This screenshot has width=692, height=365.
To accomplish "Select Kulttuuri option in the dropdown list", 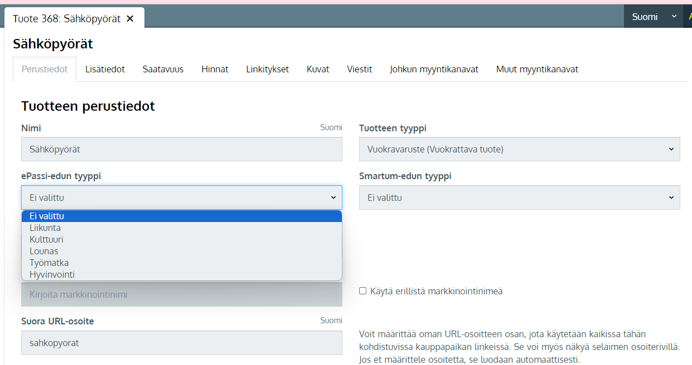I will pyautogui.click(x=46, y=240).
